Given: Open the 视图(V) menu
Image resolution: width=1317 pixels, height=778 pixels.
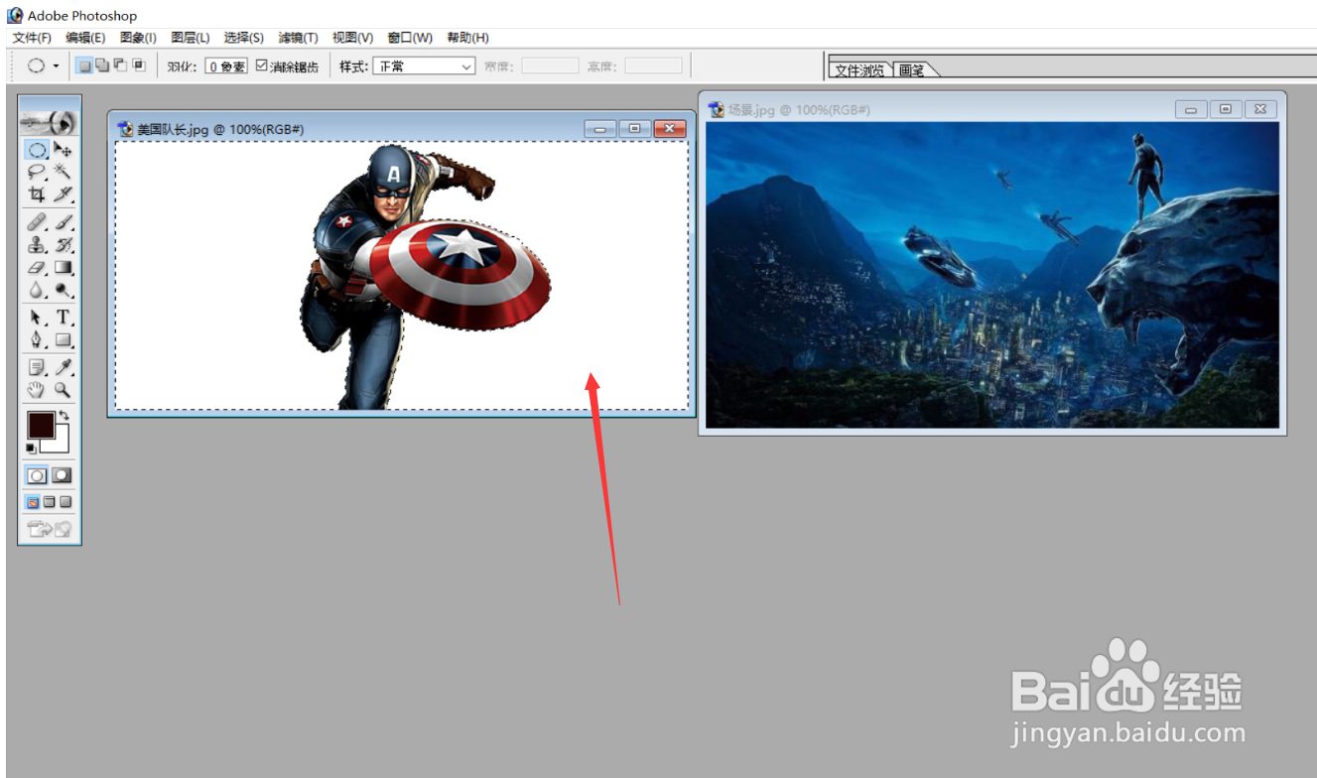Looking at the screenshot, I should pyautogui.click(x=352, y=38).
